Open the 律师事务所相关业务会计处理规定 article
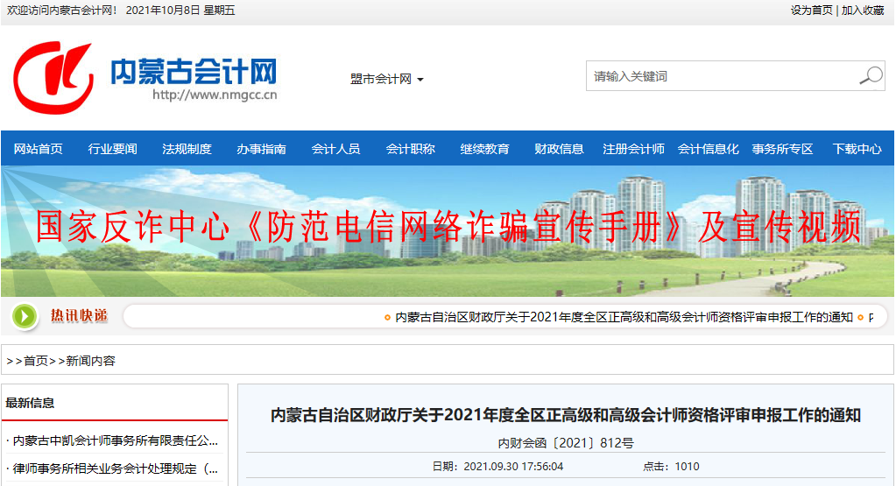The image size is (896, 486). point(115,468)
